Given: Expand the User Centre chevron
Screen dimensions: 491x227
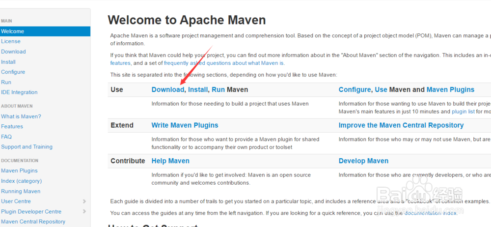Looking at the screenshot, I should pyautogui.click(x=84, y=201).
